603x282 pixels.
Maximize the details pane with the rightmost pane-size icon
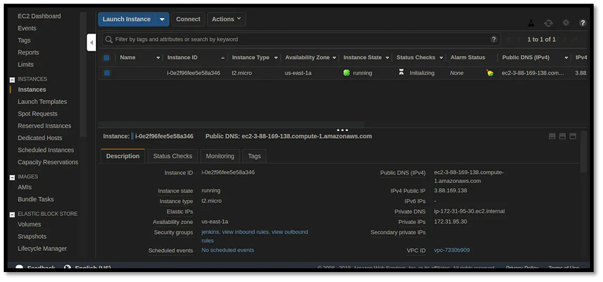(573, 136)
